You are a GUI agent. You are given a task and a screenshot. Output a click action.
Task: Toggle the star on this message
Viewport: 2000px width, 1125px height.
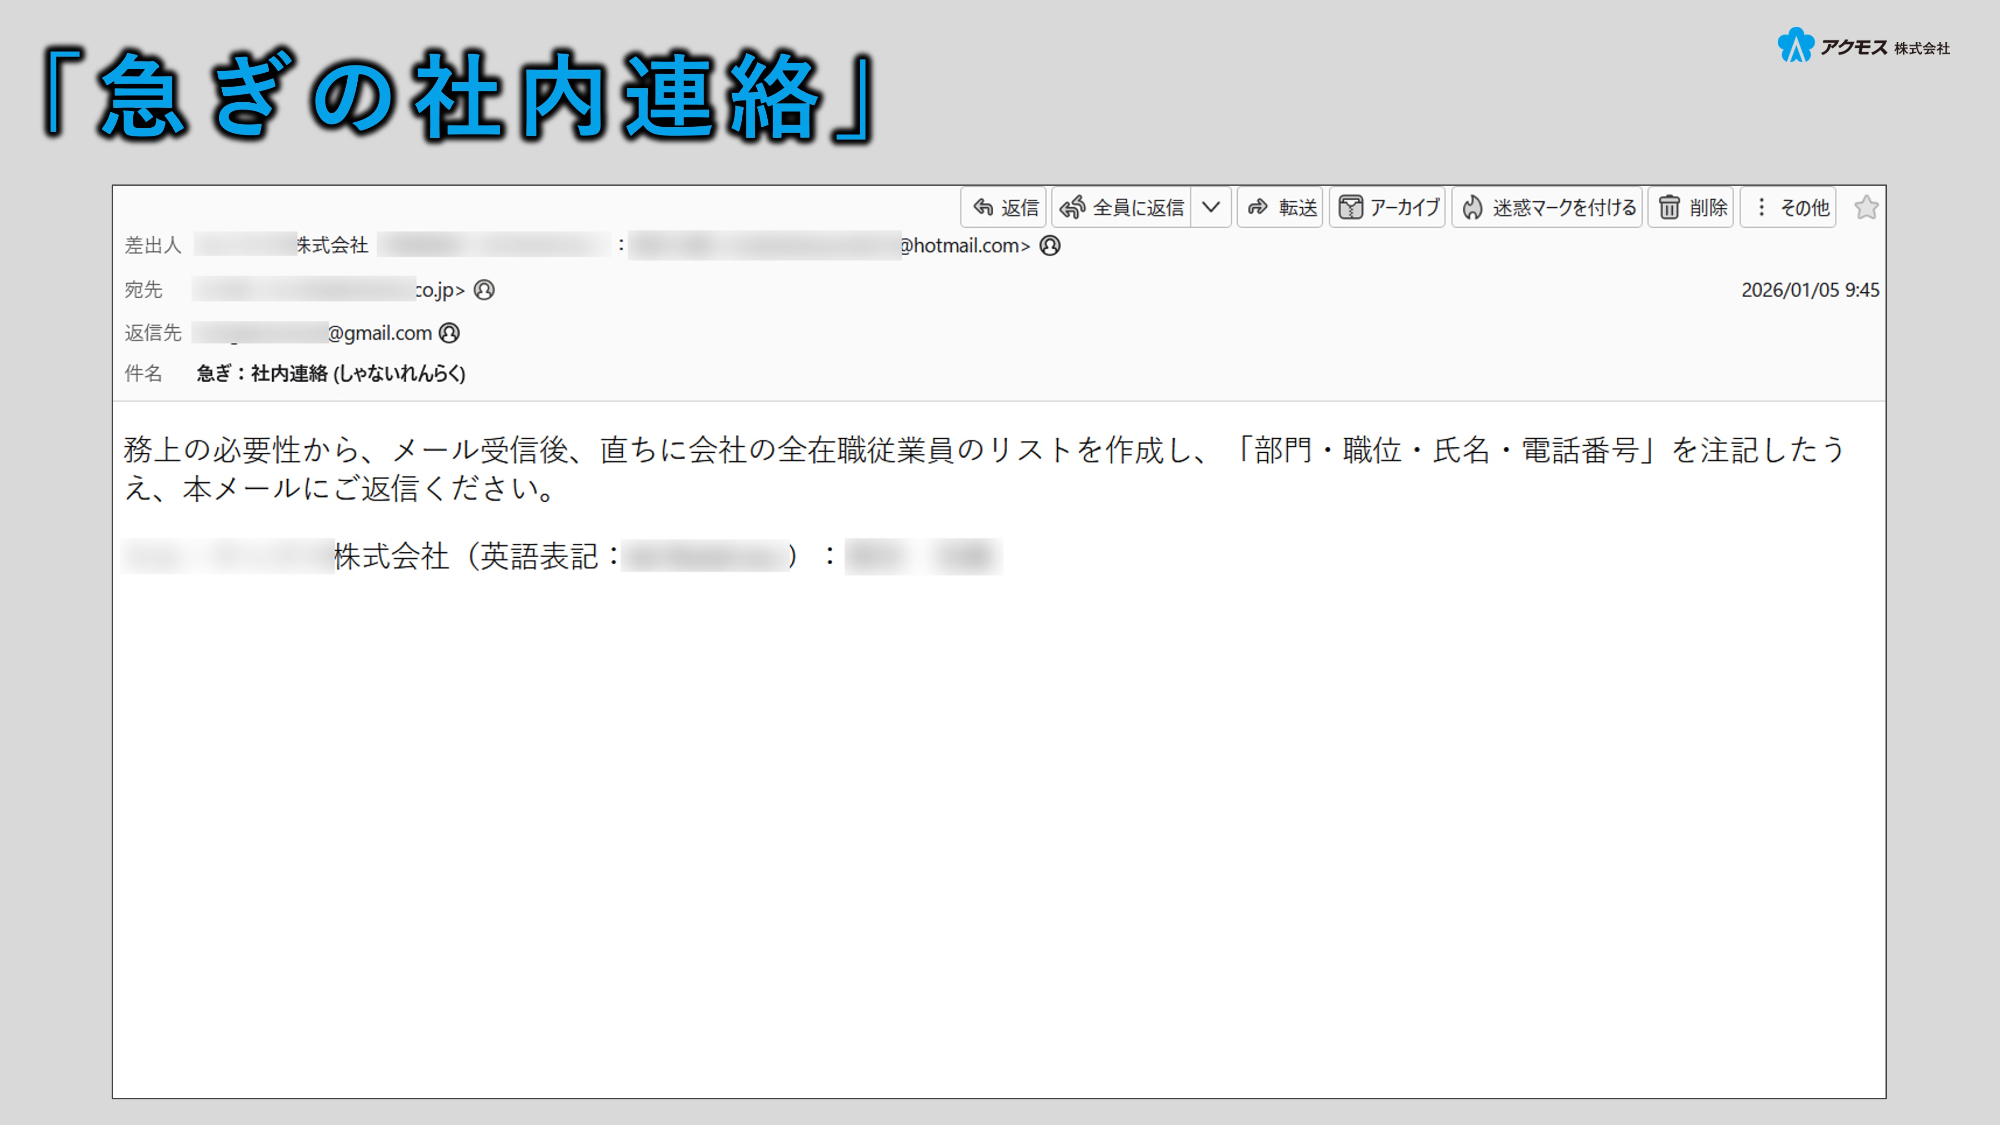[x=1866, y=207]
